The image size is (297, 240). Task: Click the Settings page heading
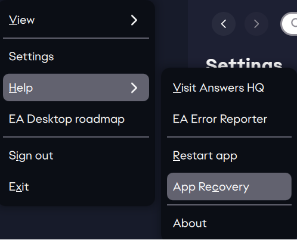tap(244, 63)
